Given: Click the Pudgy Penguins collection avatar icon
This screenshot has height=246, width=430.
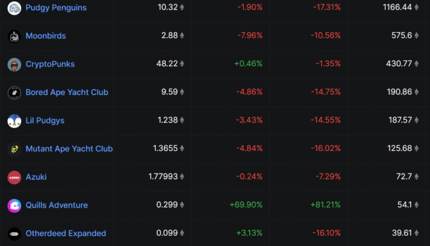Looking at the screenshot, I should (14, 8).
